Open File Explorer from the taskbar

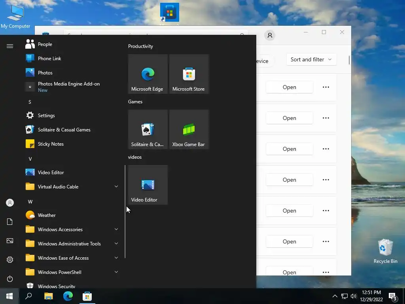tap(48, 296)
